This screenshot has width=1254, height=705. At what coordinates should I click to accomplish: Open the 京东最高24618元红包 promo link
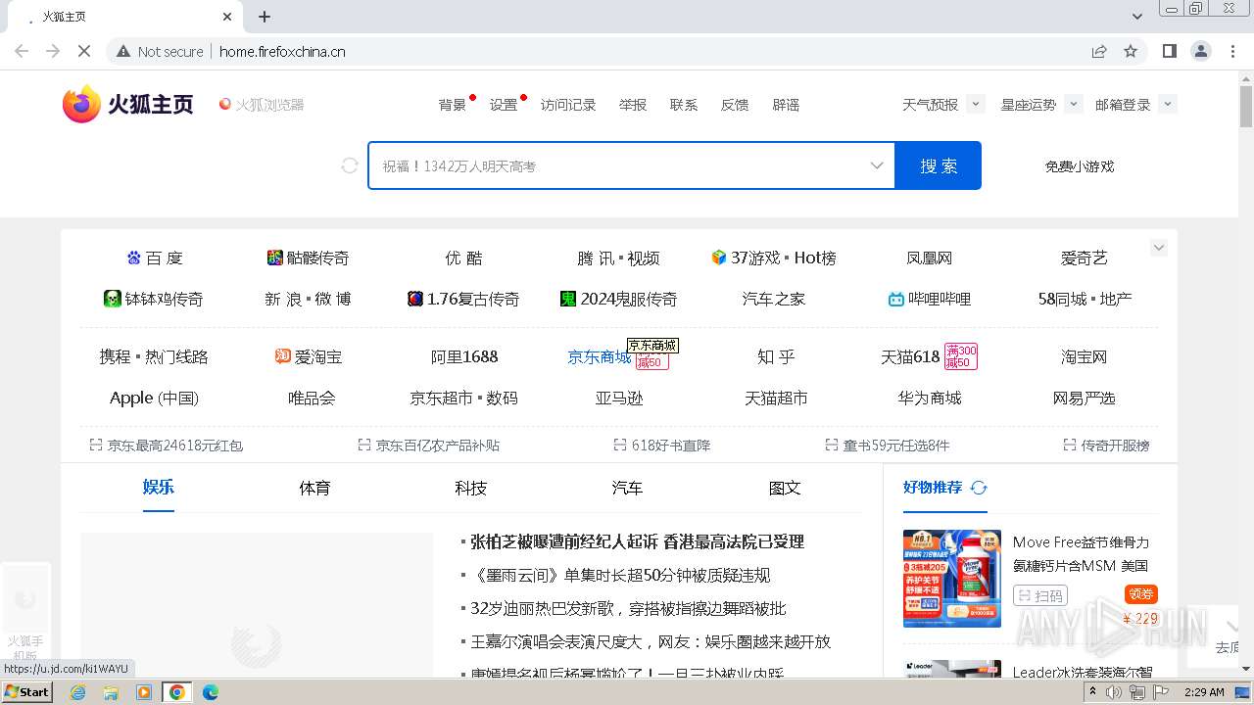point(174,446)
